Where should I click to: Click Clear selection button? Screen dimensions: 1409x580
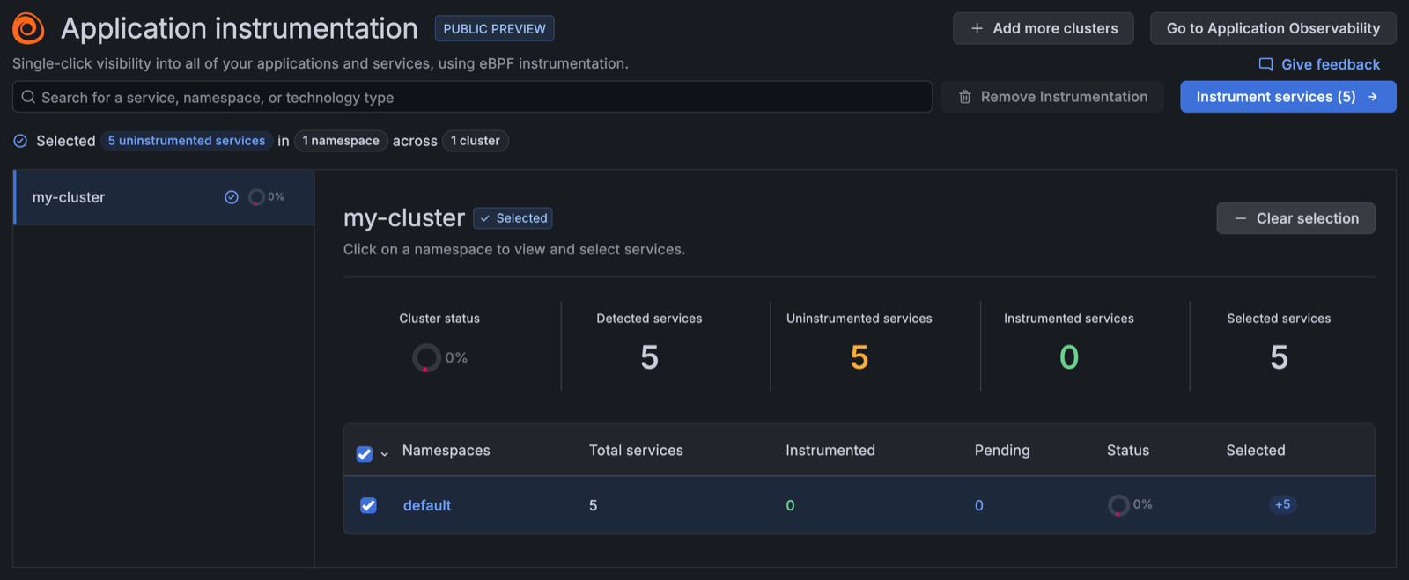1296,218
